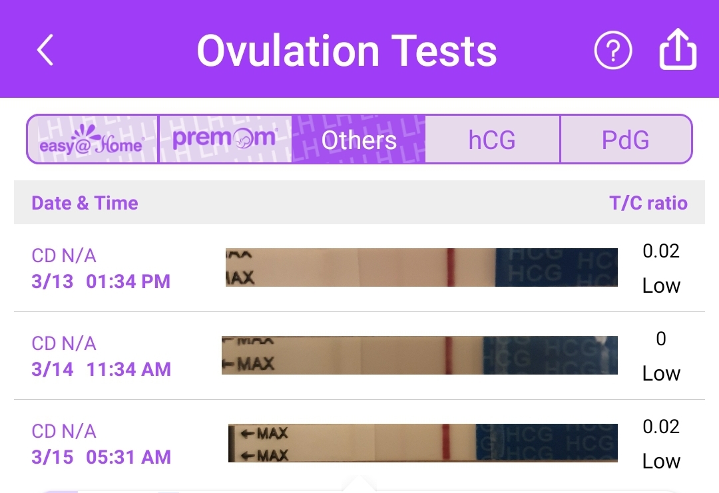719x493 pixels.
Task: Tap the 3/13 01:34 PM date entry
Action: (x=101, y=281)
